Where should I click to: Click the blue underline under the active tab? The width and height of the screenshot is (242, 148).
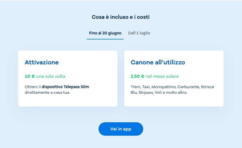point(105,39)
